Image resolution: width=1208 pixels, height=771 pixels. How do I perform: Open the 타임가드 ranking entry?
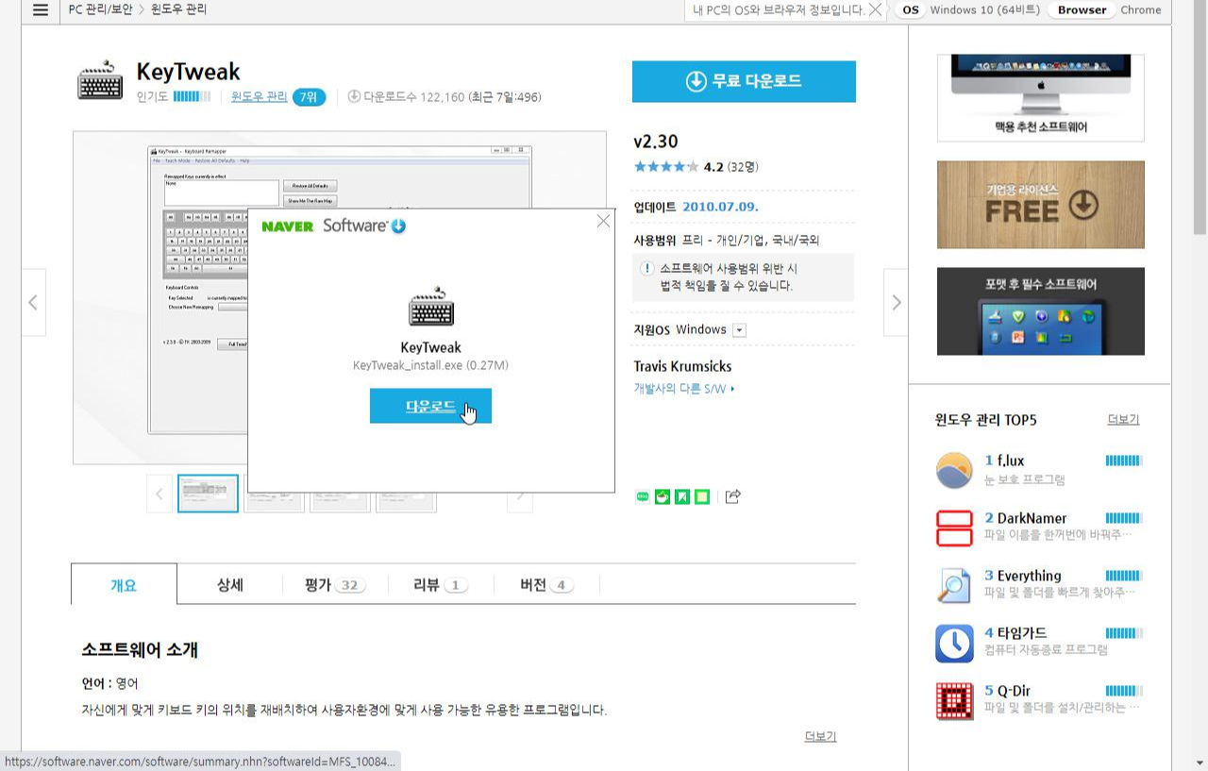(x=1039, y=644)
